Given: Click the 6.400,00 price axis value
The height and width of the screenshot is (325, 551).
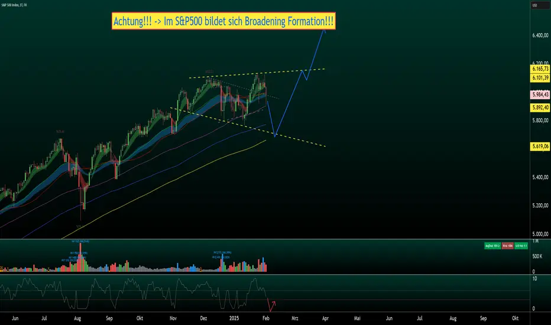Looking at the screenshot, I should (x=540, y=35).
